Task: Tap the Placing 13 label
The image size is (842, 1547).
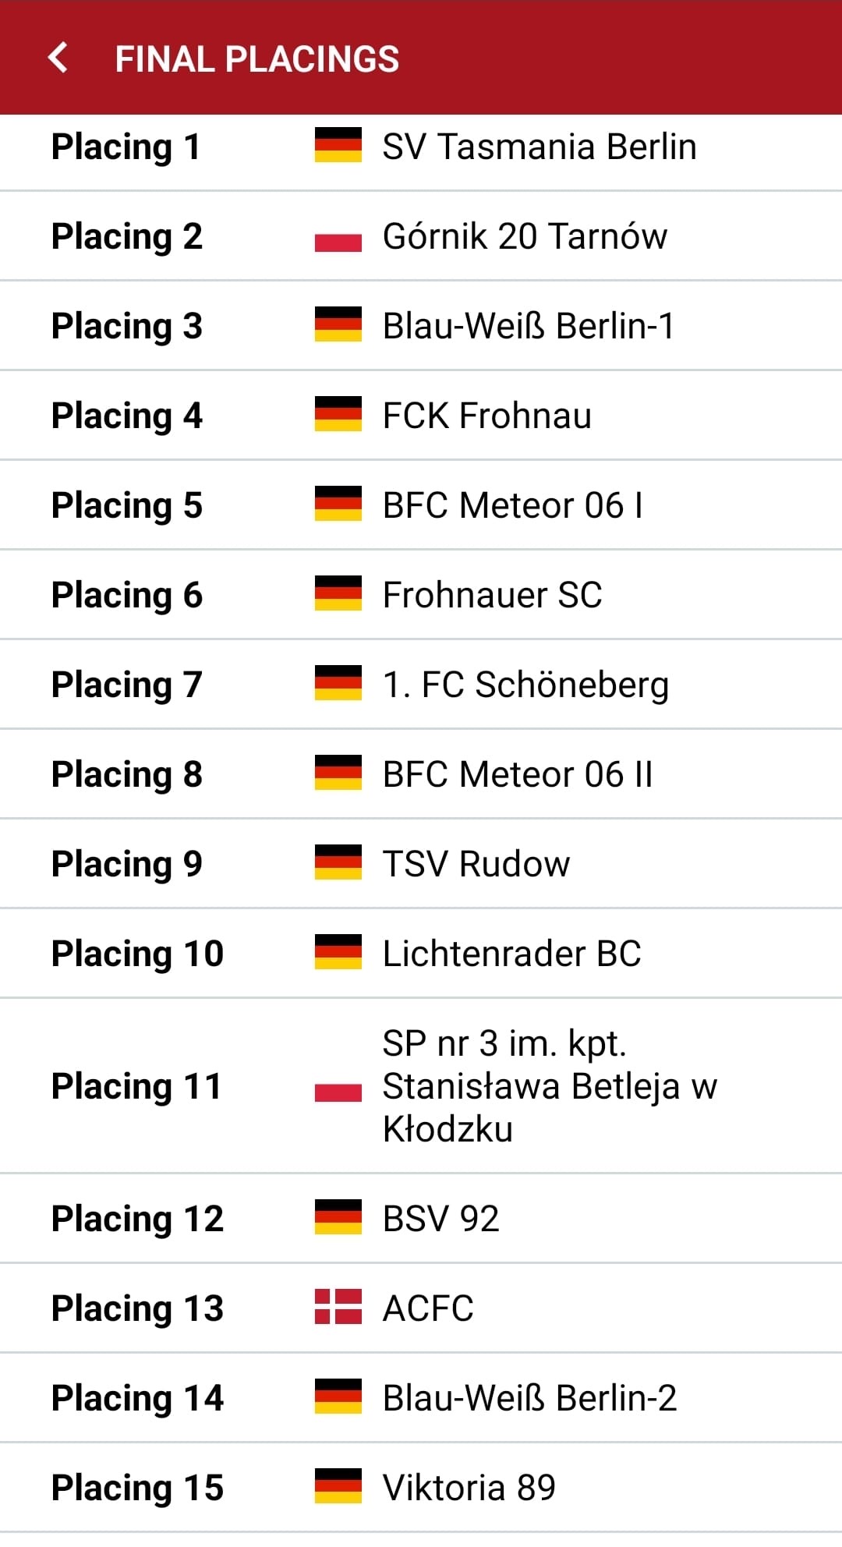Action: pyautogui.click(x=137, y=1308)
